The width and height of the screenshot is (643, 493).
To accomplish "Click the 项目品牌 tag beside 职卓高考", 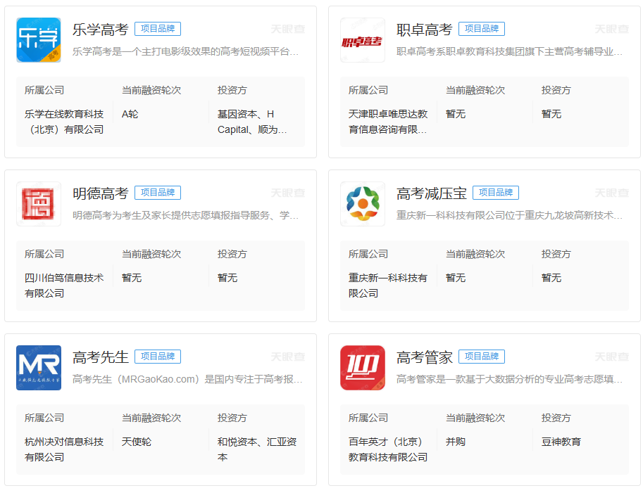I will (482, 29).
